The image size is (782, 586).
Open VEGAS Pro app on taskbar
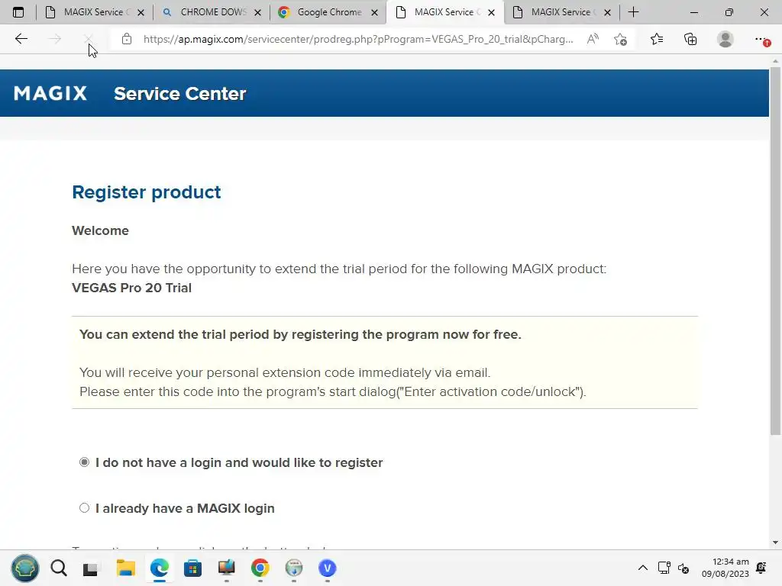pyautogui.click(x=327, y=568)
